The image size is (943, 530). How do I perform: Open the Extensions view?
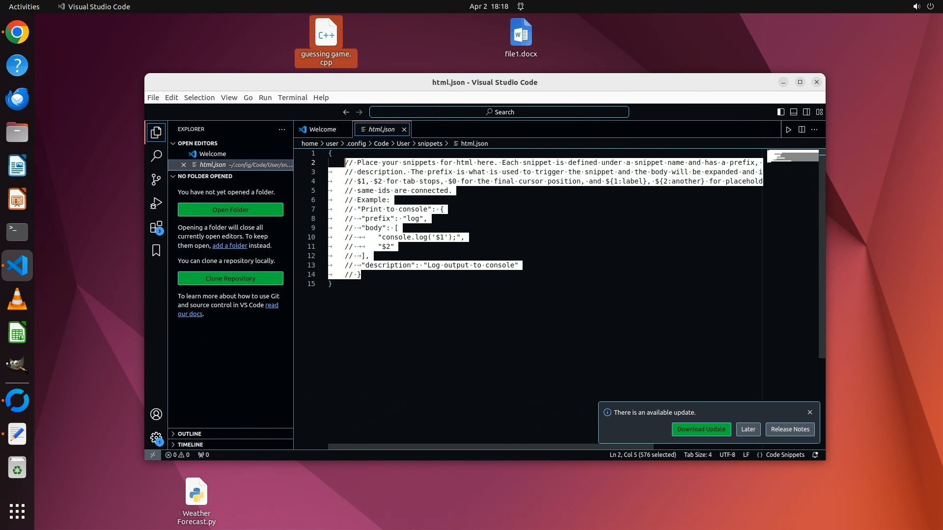coord(156,227)
